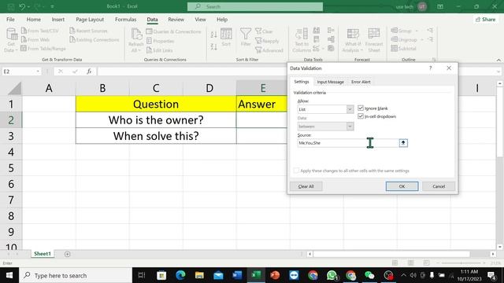The width and height of the screenshot is (504, 283).
Task: Click the Share button
Action: [485, 19]
